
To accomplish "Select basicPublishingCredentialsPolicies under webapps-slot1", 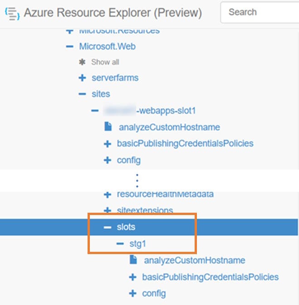I will (x=185, y=144).
